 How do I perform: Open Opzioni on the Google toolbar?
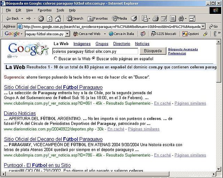click(x=191, y=34)
